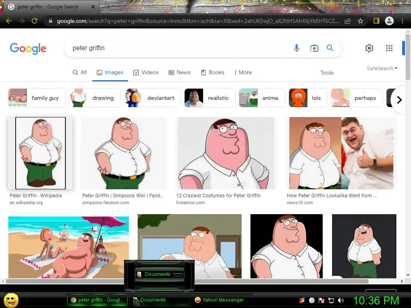The image size is (411, 308).
Task: Click the colorful leftmost tray icon
Action: (302, 300)
